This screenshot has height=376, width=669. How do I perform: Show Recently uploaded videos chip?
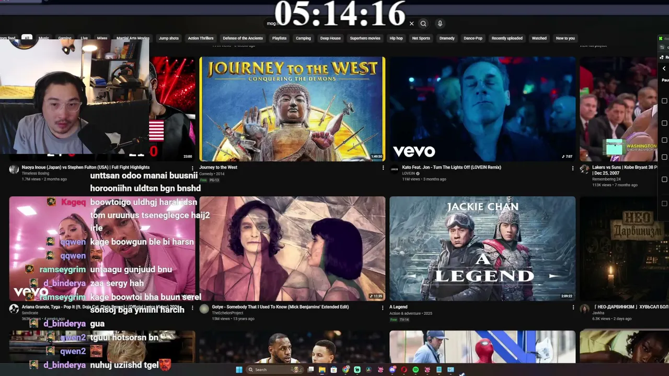[x=507, y=38]
